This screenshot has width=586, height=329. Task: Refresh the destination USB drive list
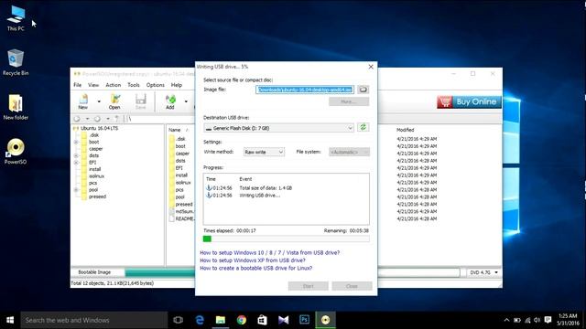[363, 128]
